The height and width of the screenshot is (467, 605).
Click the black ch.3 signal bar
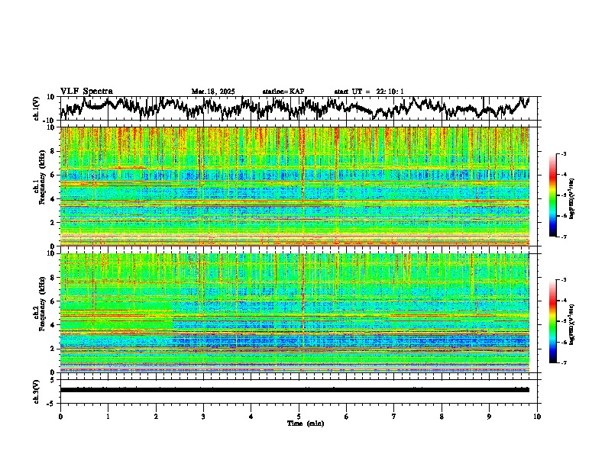pyautogui.click(x=295, y=390)
